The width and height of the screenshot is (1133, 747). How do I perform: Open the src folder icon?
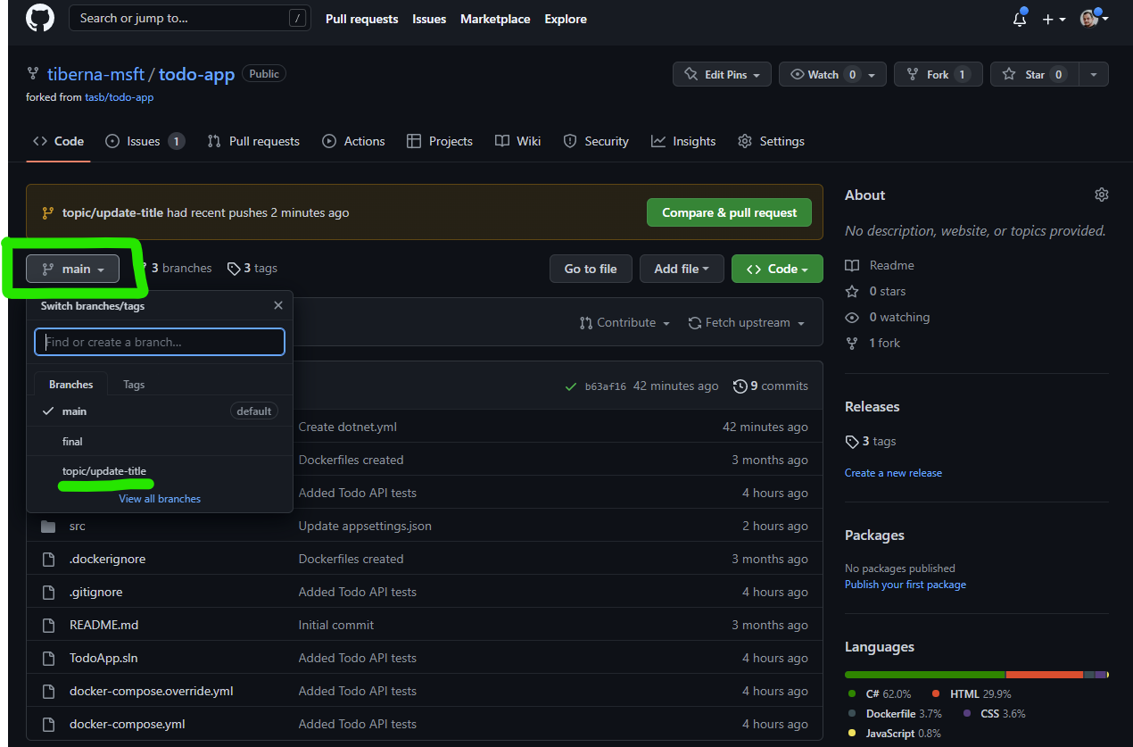[x=49, y=526]
